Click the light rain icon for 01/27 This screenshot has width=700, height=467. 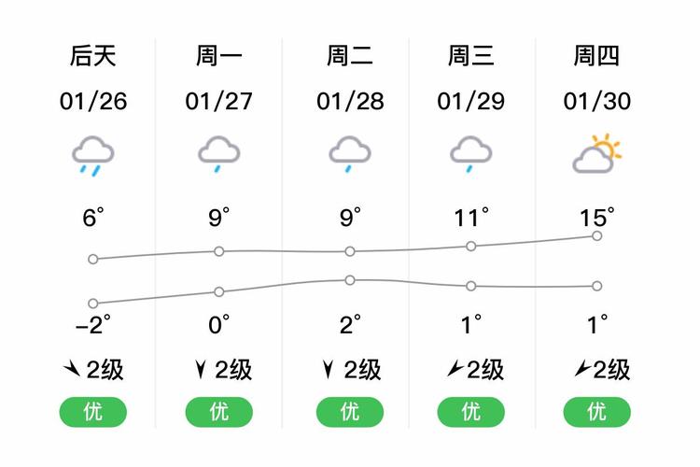pyautogui.click(x=218, y=154)
